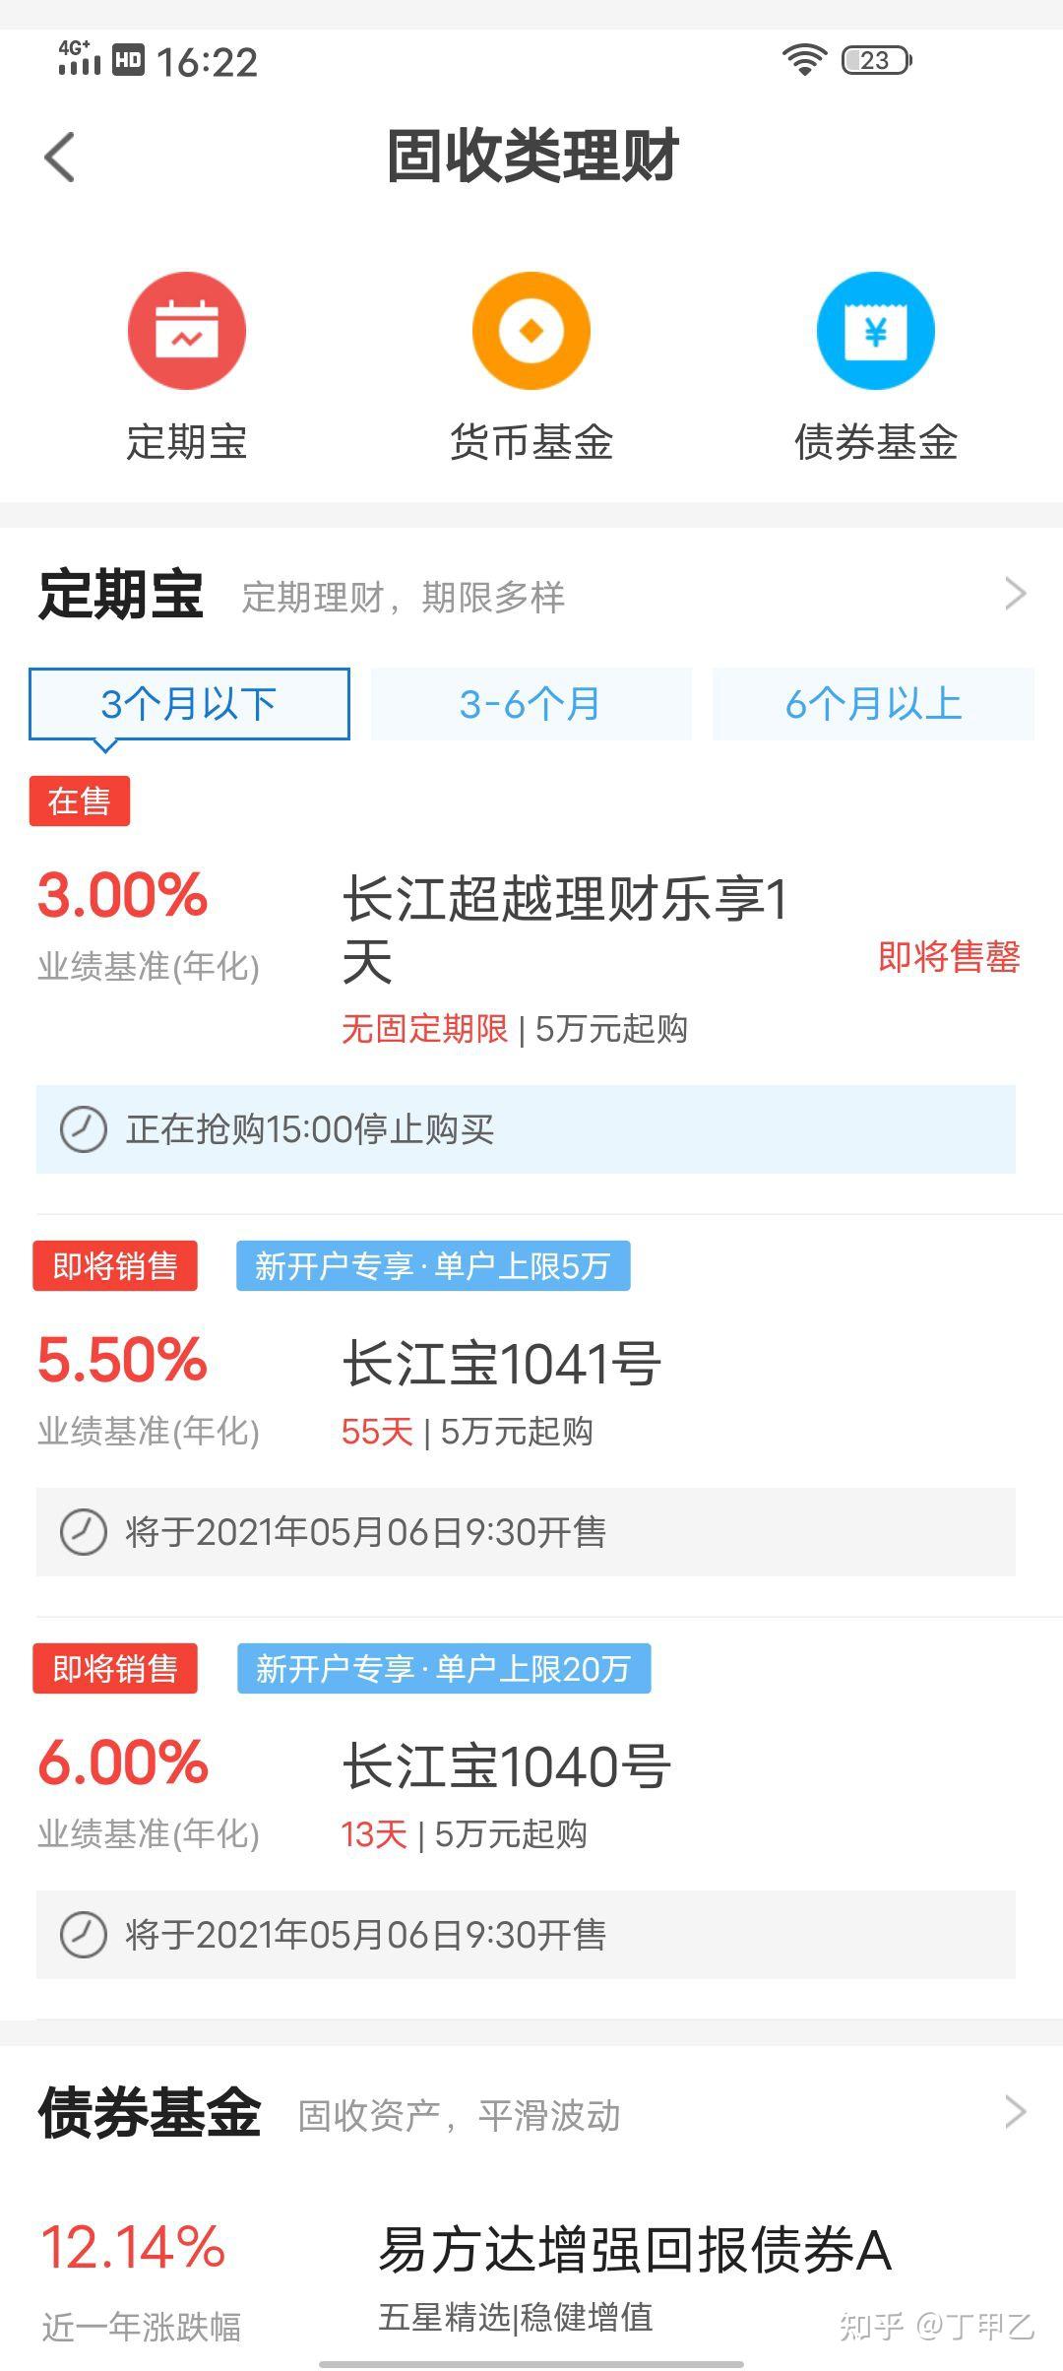Tap the Wi-Fi icon in the status bar
Viewport: 1063px width, 2371px height.
click(804, 61)
